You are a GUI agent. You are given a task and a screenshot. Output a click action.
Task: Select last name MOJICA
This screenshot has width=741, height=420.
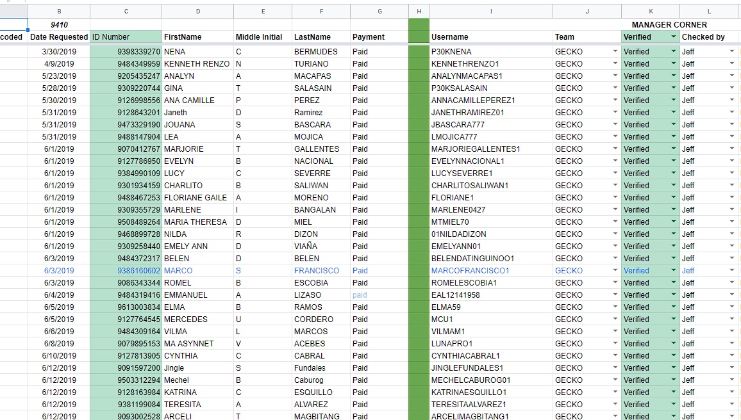pyautogui.click(x=321, y=136)
